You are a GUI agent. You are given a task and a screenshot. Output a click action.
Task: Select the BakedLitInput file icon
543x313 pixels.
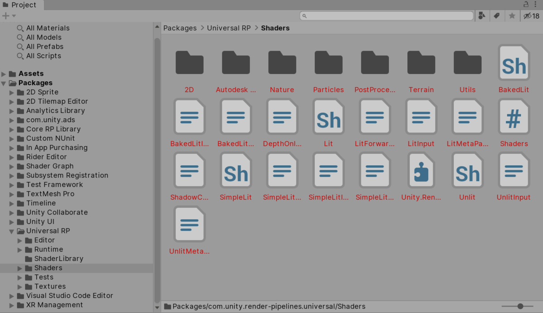click(x=189, y=117)
